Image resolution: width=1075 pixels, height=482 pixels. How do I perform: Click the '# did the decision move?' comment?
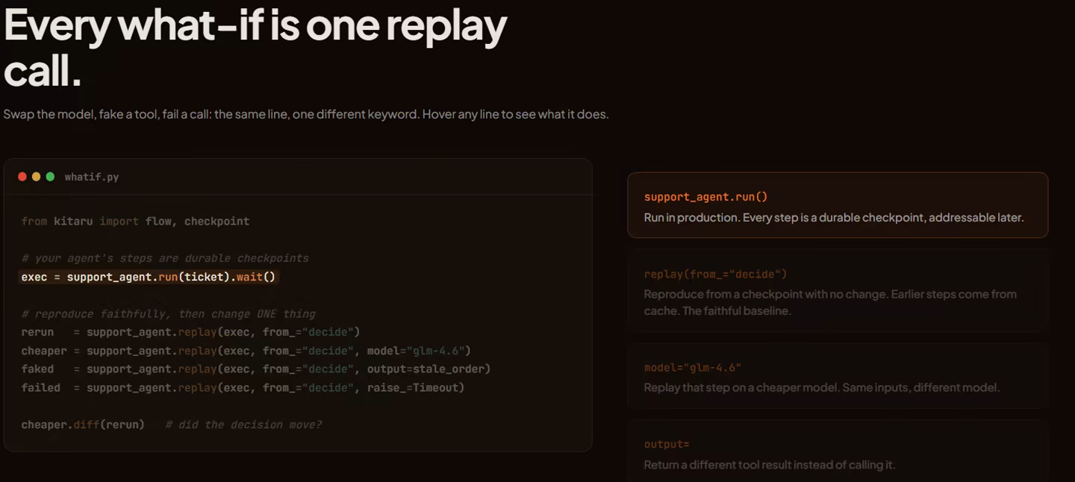pos(243,425)
